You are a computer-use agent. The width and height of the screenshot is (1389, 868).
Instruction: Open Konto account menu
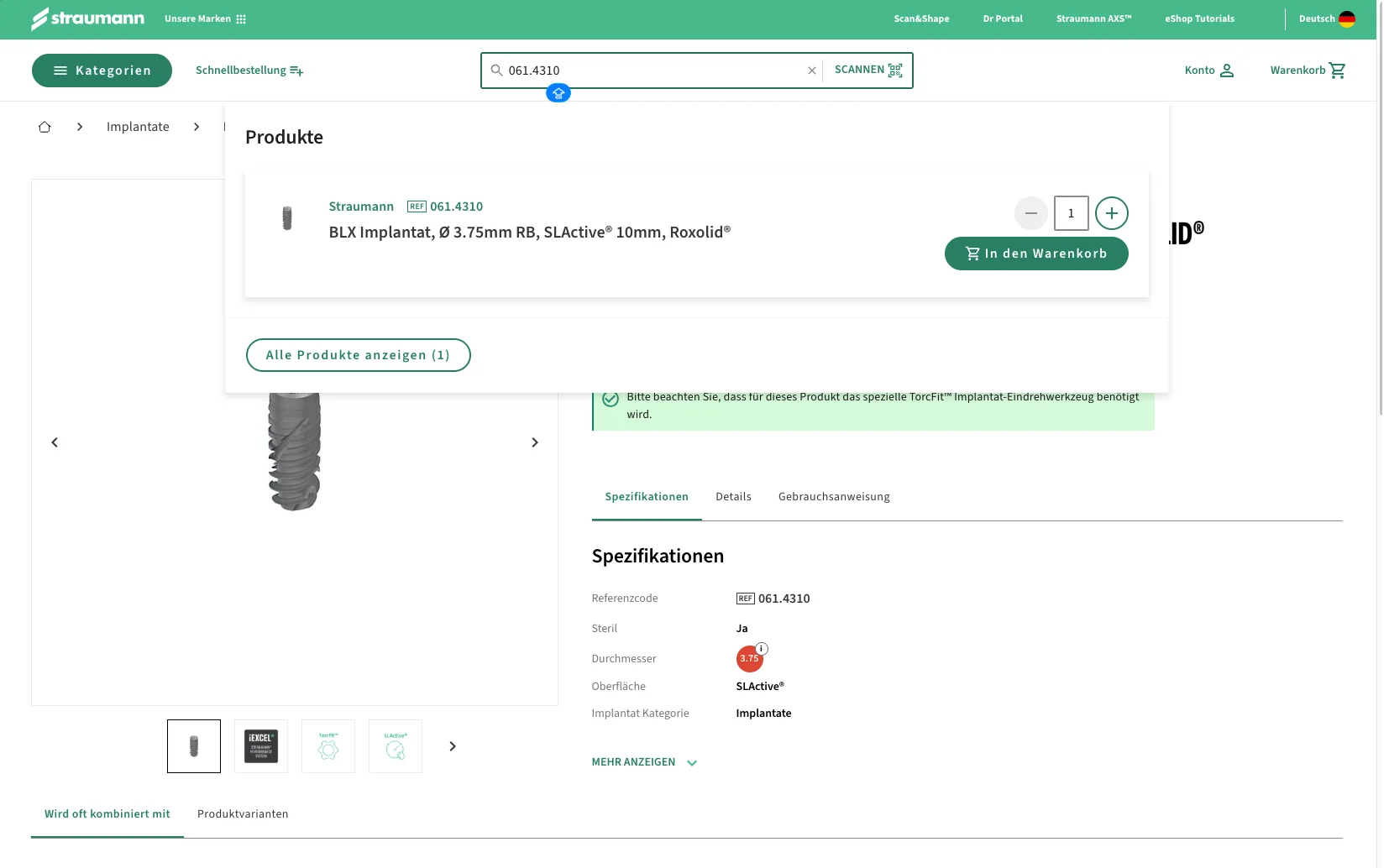coord(1209,71)
